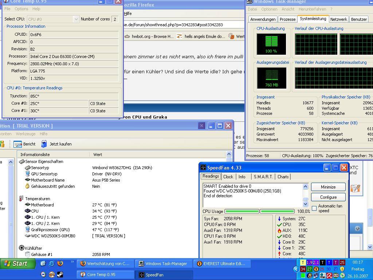
Task: Click the purple X button in EVEREST title bar
Action: tap(201, 125)
